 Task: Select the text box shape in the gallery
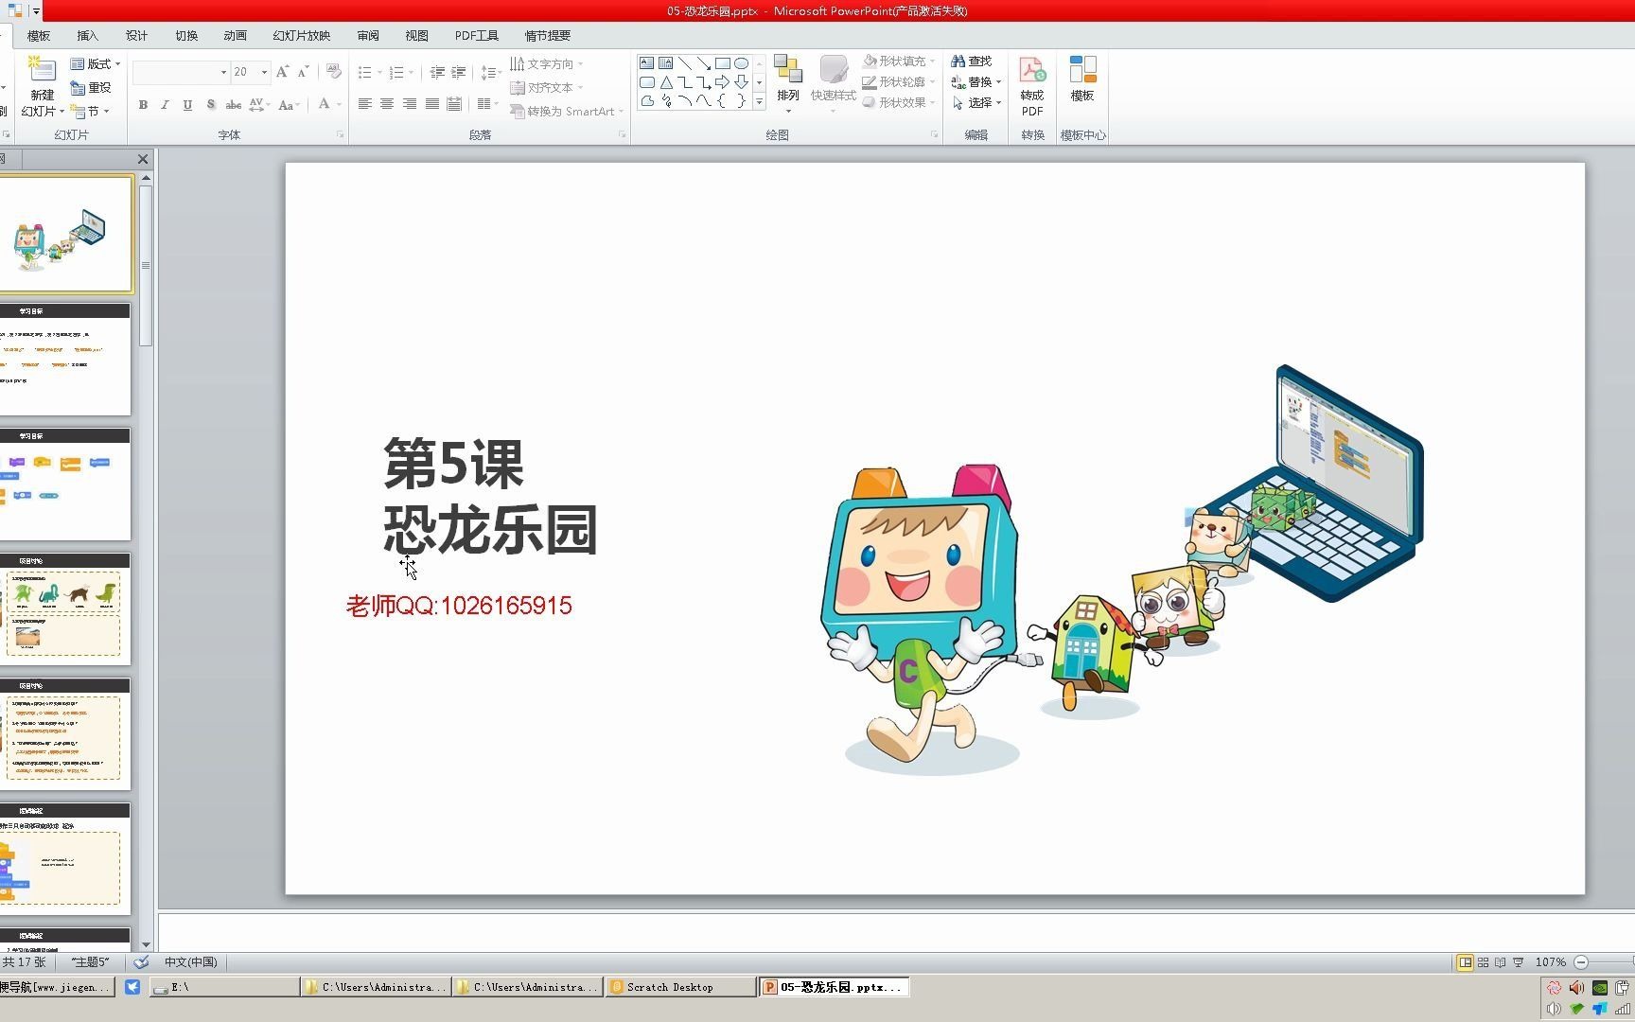[x=646, y=63]
